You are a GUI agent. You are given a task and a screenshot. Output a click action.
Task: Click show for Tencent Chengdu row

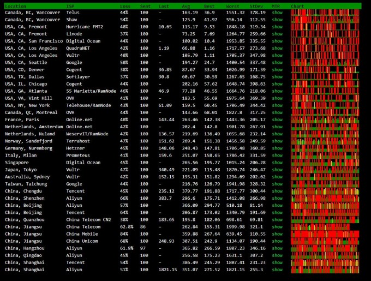[277, 191]
